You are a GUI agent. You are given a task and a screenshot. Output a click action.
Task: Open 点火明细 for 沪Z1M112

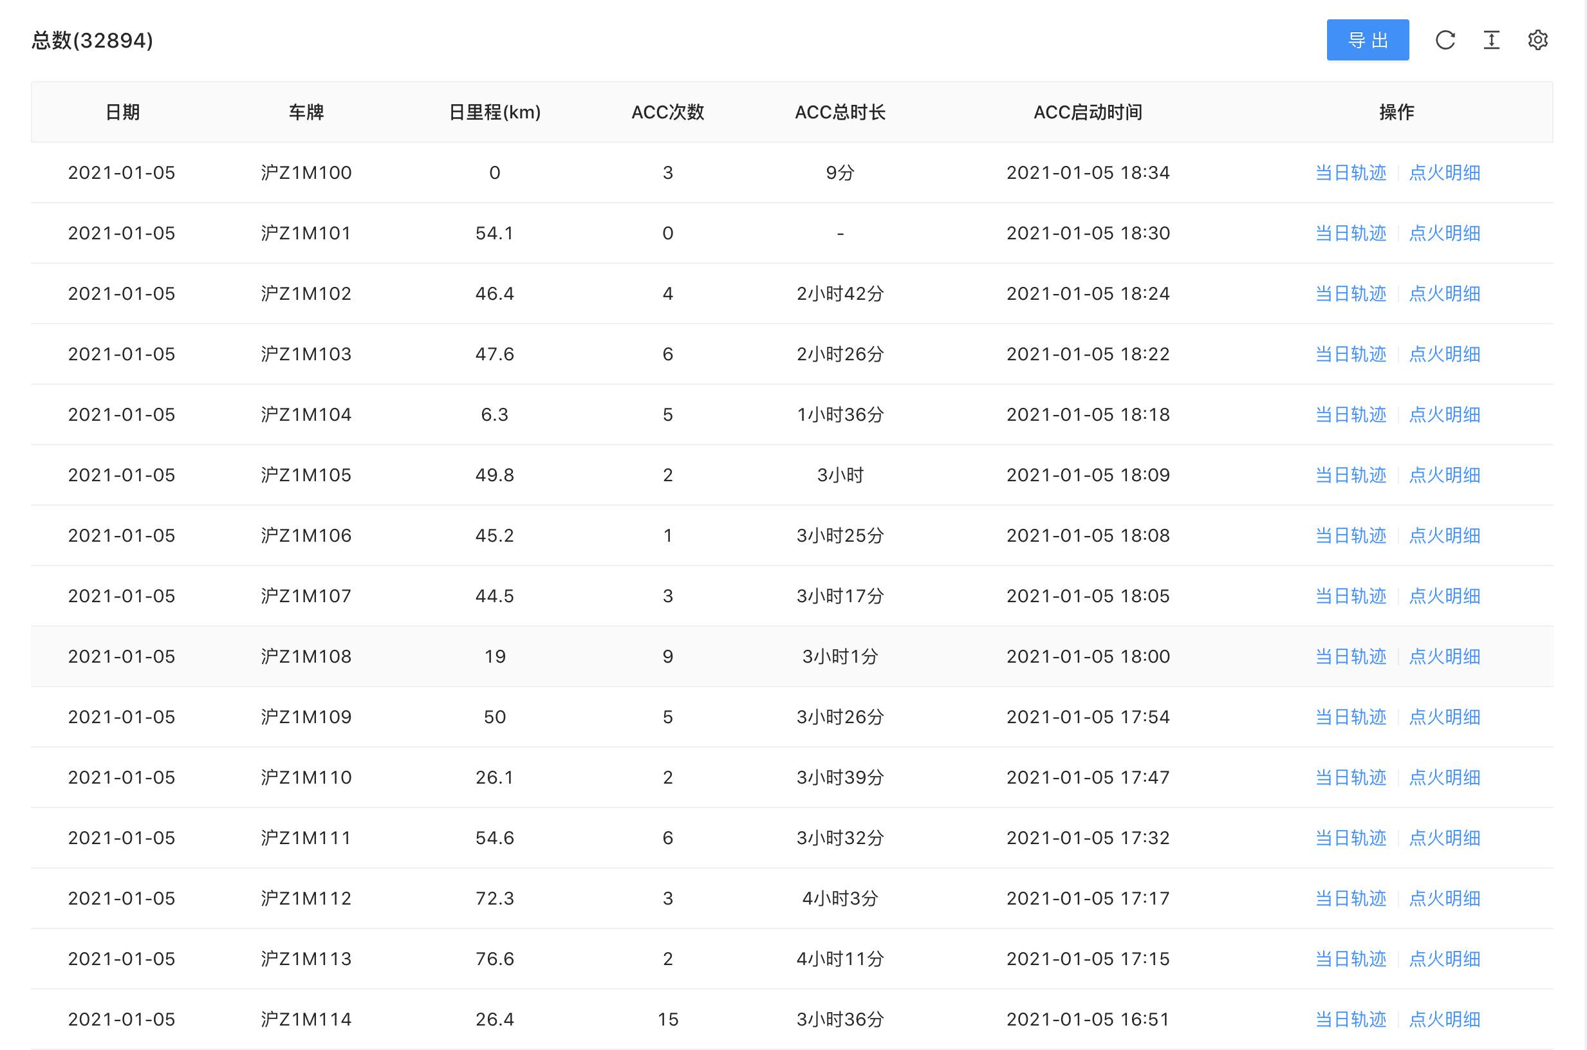pos(1444,899)
